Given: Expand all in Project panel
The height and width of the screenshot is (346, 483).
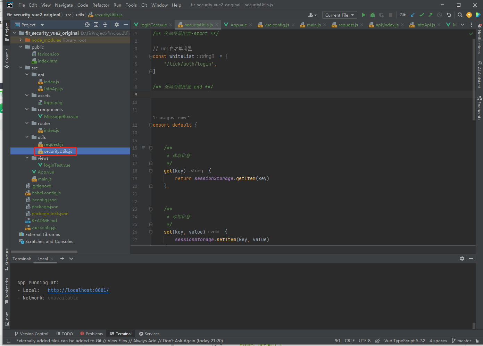Looking at the screenshot, I should (x=96, y=25).
